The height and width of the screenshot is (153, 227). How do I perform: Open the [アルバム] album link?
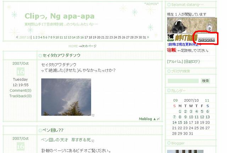click(x=175, y=62)
